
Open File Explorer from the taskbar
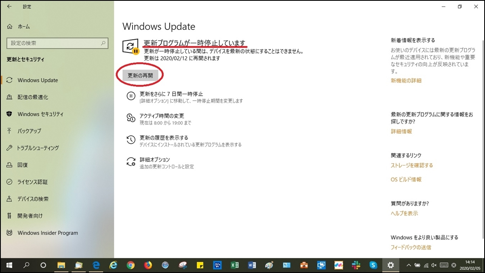pyautogui.click(x=61, y=265)
